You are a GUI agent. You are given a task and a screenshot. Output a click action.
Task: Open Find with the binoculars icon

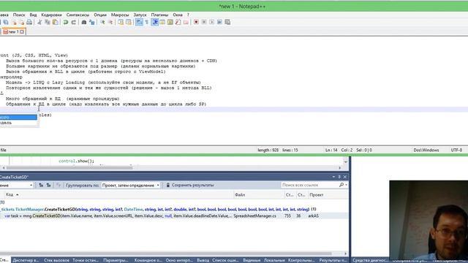(84, 22)
